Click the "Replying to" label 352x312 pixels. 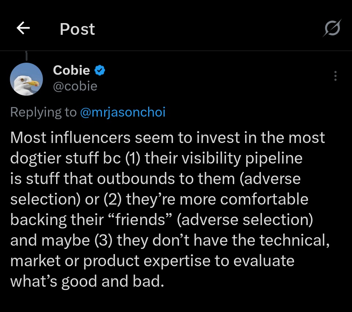click(43, 112)
